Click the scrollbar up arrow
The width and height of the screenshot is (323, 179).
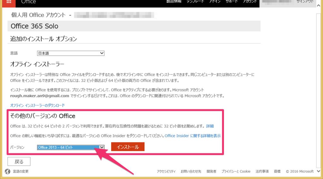tap(319, 6)
